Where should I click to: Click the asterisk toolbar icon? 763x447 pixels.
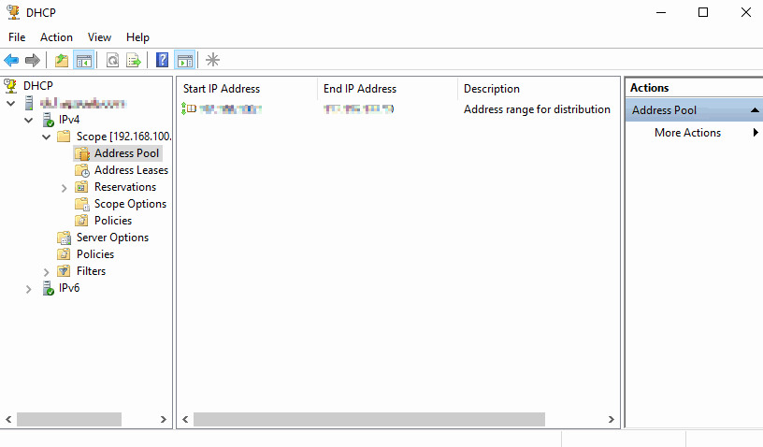(x=213, y=61)
